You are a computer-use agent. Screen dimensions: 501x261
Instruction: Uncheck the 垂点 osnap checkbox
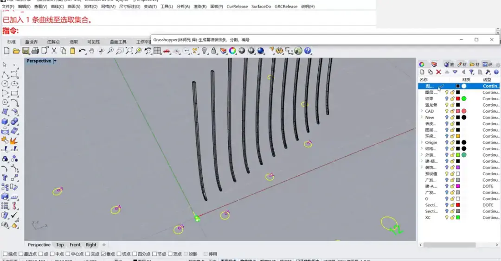[103, 254]
